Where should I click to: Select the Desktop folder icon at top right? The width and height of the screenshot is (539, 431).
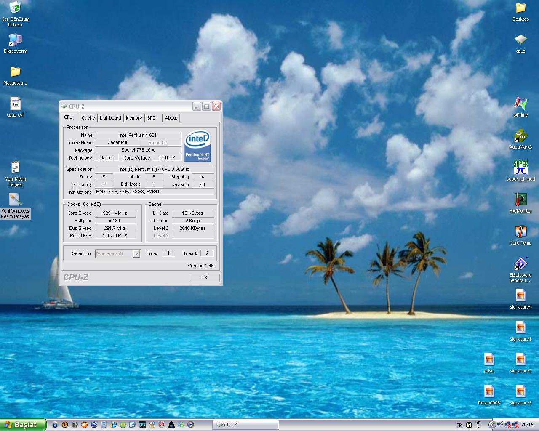(520, 11)
